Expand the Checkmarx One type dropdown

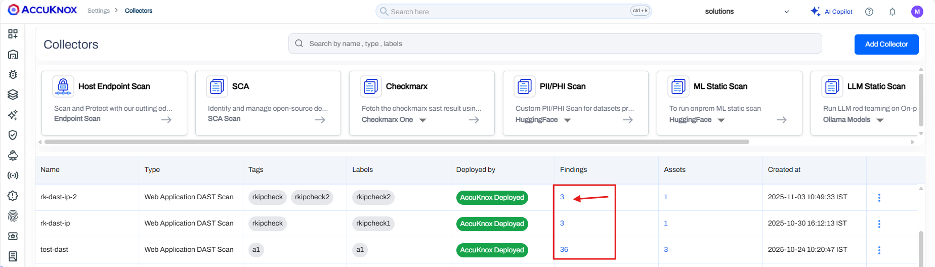click(x=422, y=120)
